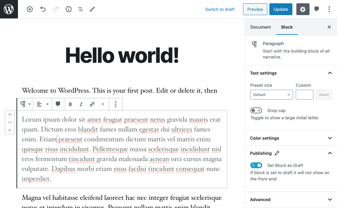This screenshot has height=208, width=337.
Task: Open block navigation list icon
Action: [x=80, y=9]
